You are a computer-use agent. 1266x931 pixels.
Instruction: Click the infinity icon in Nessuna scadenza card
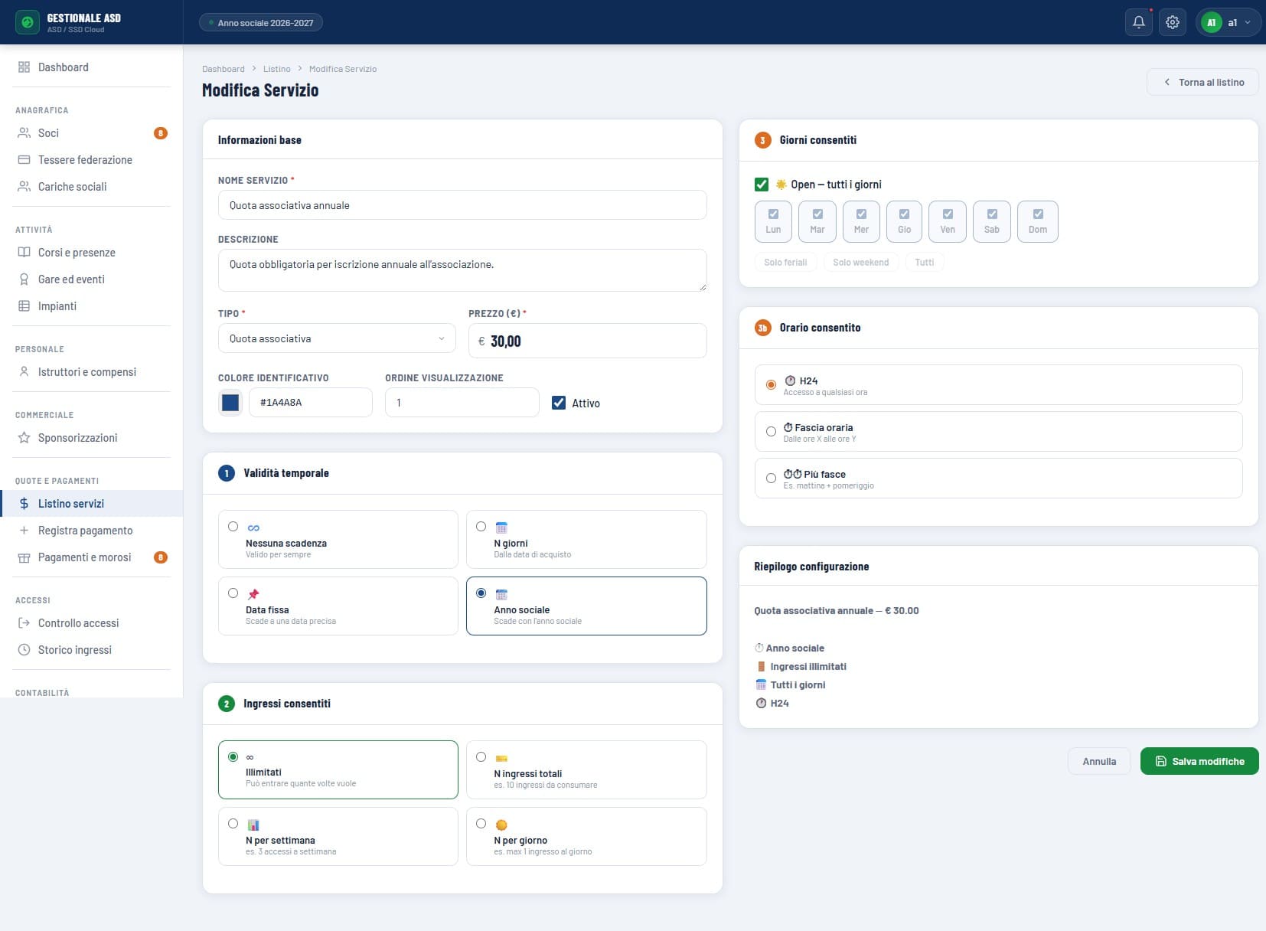click(253, 528)
